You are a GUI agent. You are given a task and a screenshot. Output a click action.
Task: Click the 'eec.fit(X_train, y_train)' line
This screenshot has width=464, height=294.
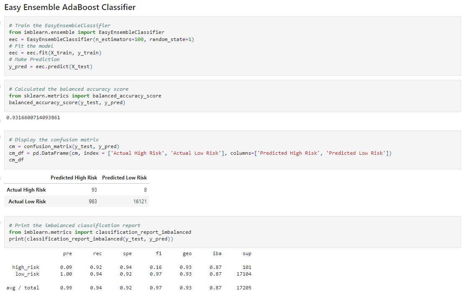coord(55,53)
